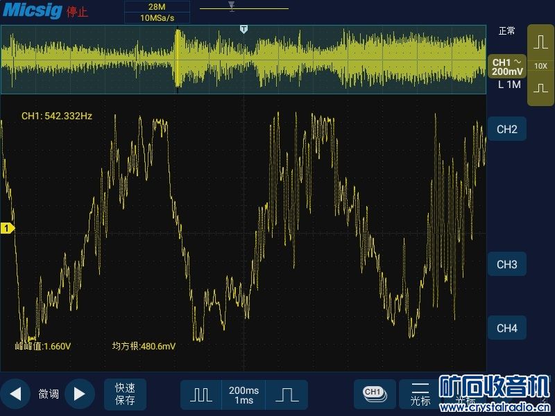Open the CH1 channel selector button

coord(375,394)
